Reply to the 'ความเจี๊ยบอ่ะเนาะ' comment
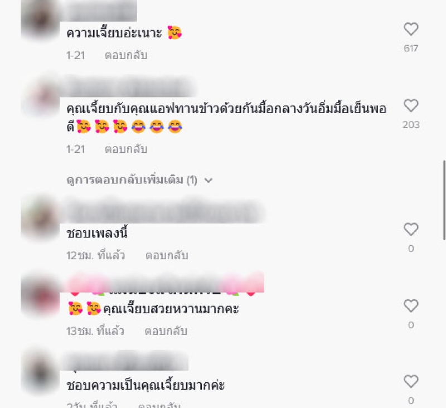This screenshot has width=446, height=408. coord(126,55)
